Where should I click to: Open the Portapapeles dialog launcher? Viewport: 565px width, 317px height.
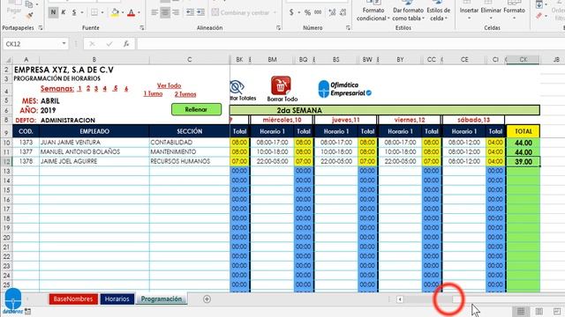point(41,27)
